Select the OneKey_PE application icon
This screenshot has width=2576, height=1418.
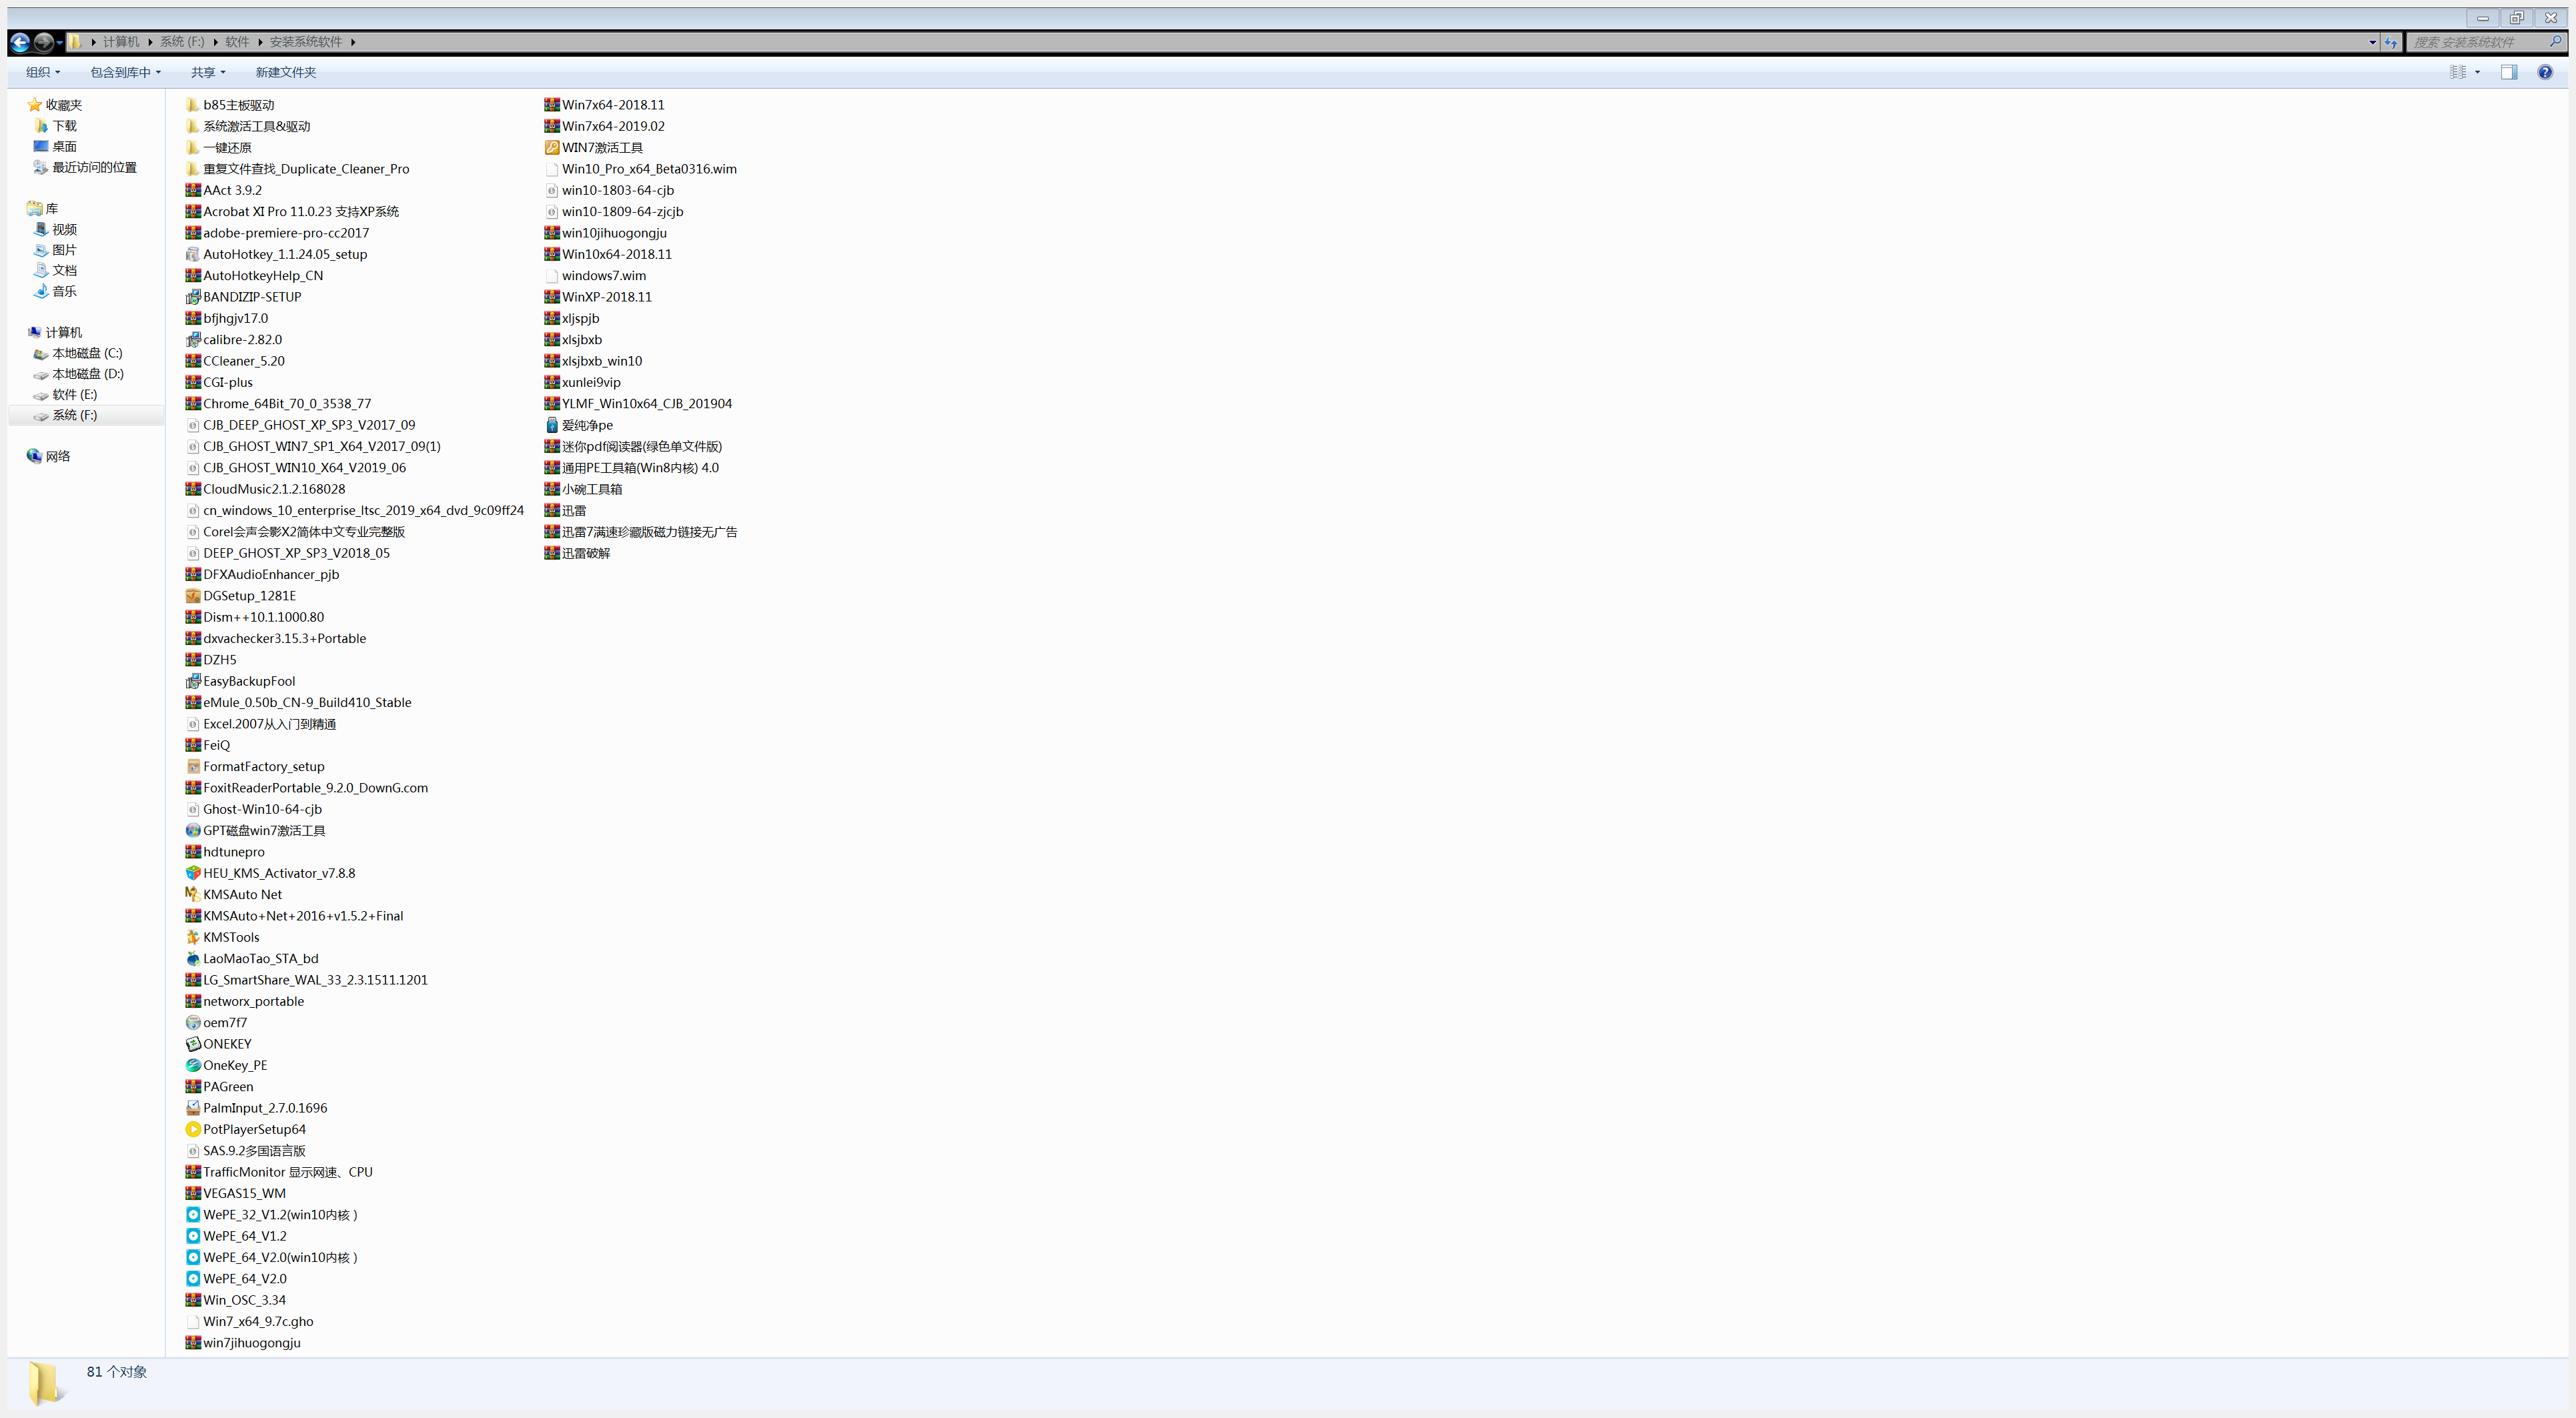coord(193,1065)
